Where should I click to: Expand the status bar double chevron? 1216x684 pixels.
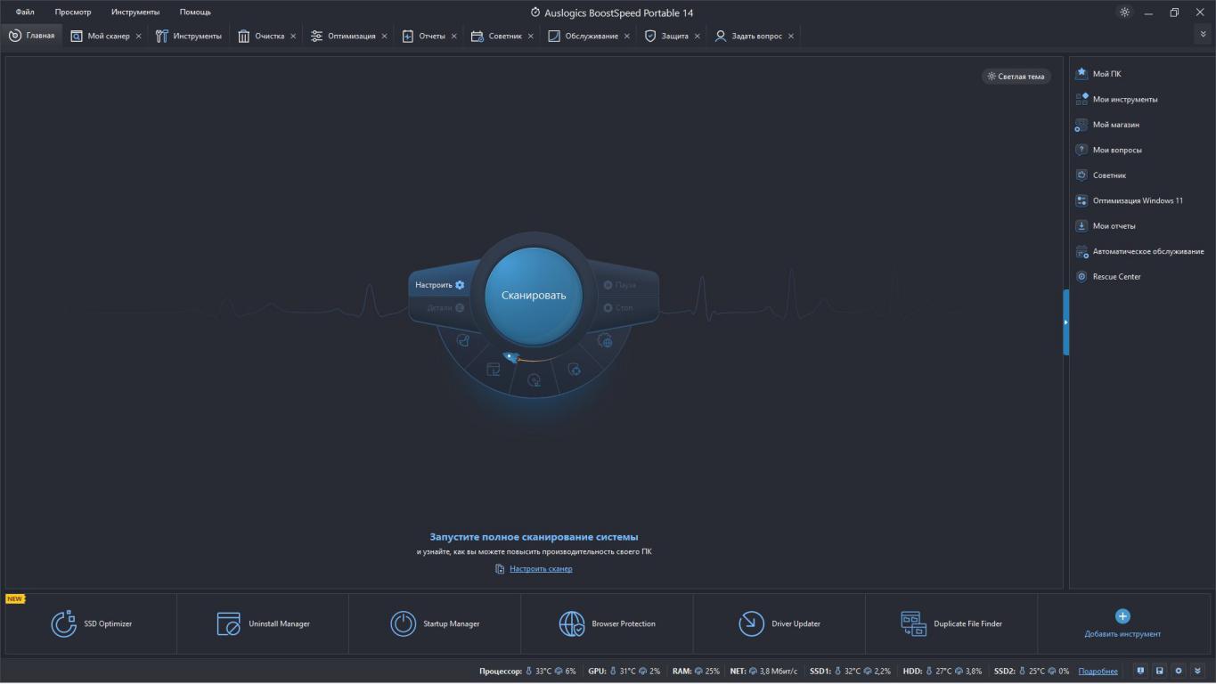click(1197, 671)
